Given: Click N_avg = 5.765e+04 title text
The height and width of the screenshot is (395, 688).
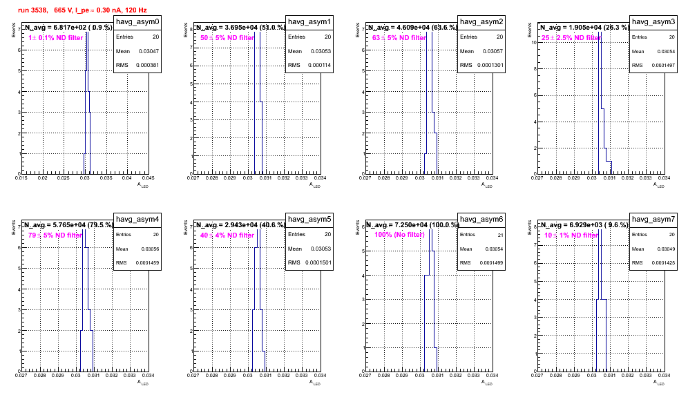Looking at the screenshot, I should coord(68,224).
